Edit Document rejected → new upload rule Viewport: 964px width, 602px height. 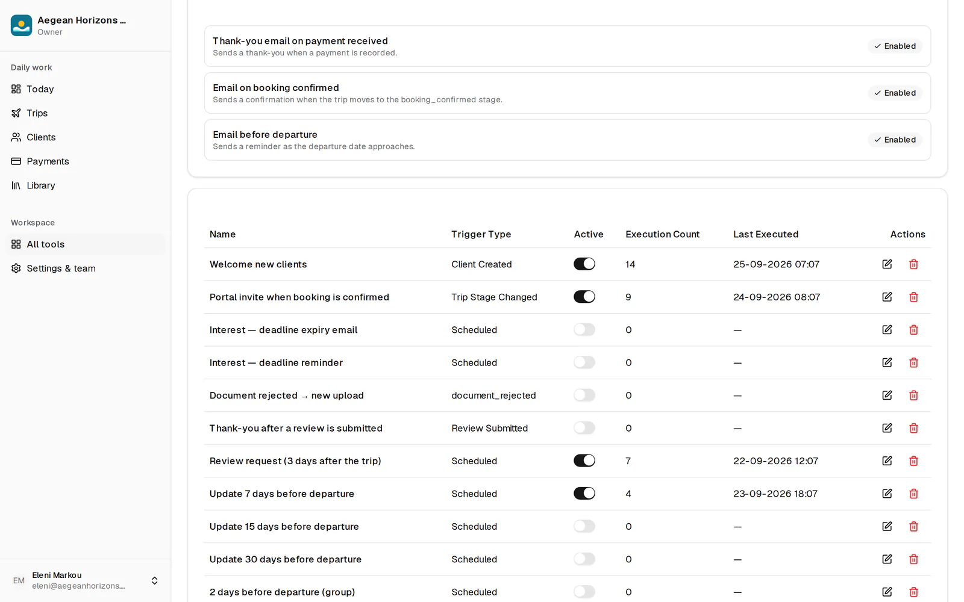pos(887,396)
